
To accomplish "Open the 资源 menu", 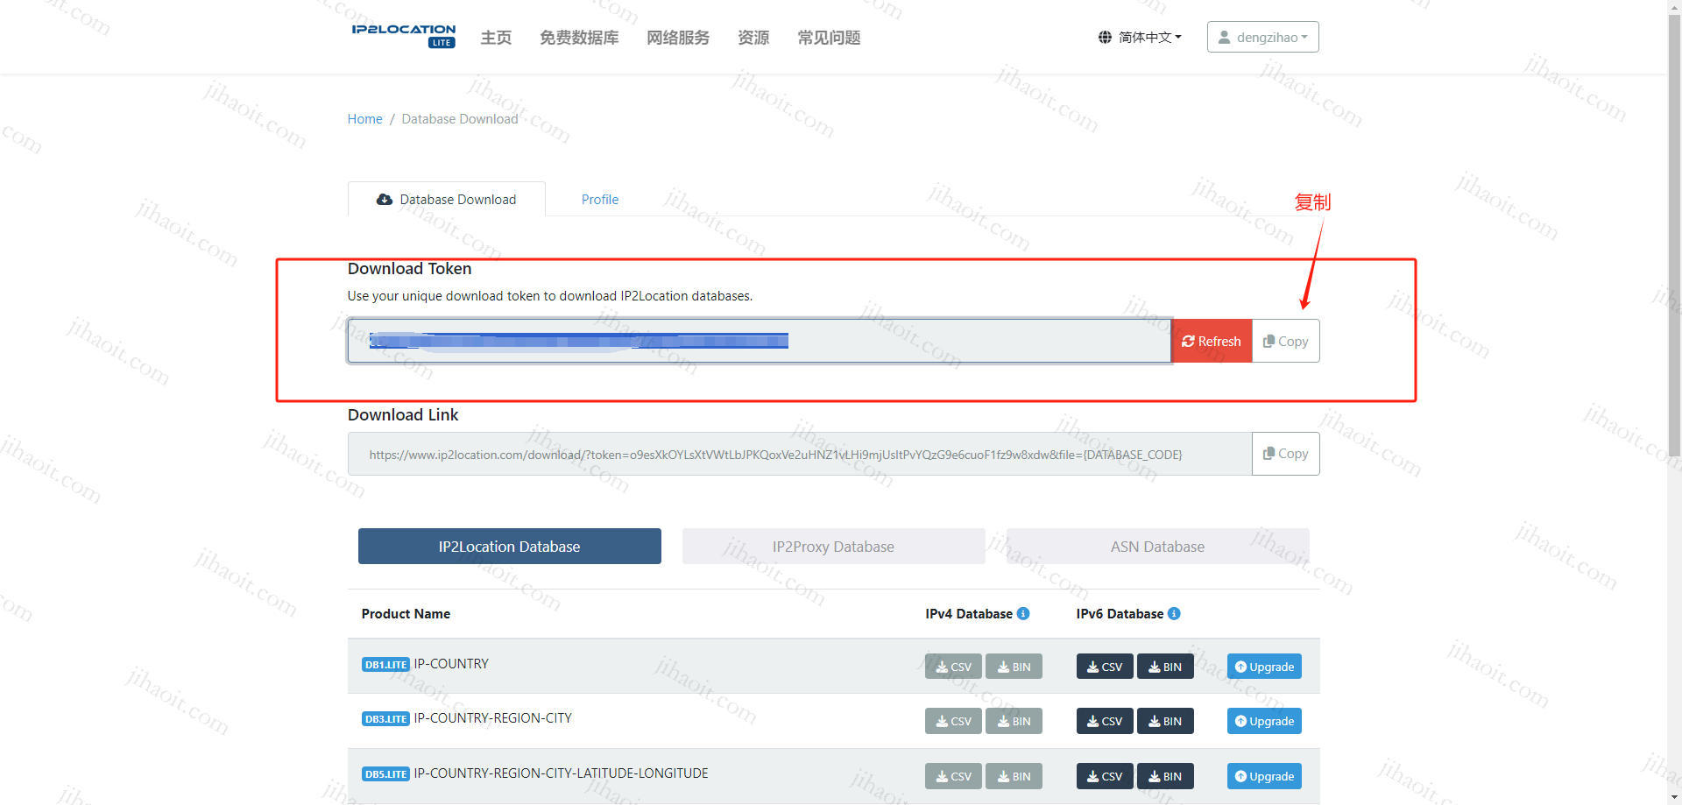I will pos(753,38).
